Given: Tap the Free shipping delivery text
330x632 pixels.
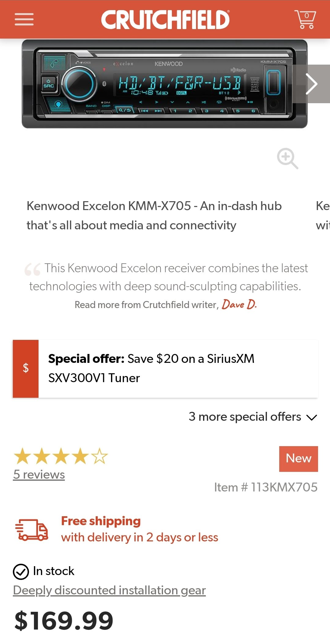Looking at the screenshot, I should click(x=140, y=529).
